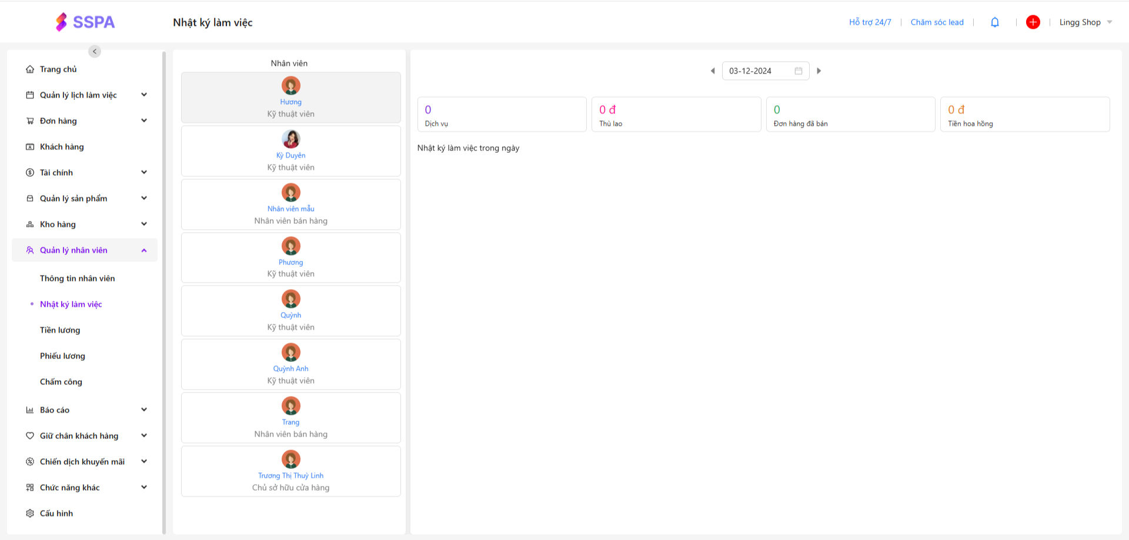The width and height of the screenshot is (1129, 540).
Task: Collapse the sidebar with the arrow button
Action: pyautogui.click(x=95, y=51)
